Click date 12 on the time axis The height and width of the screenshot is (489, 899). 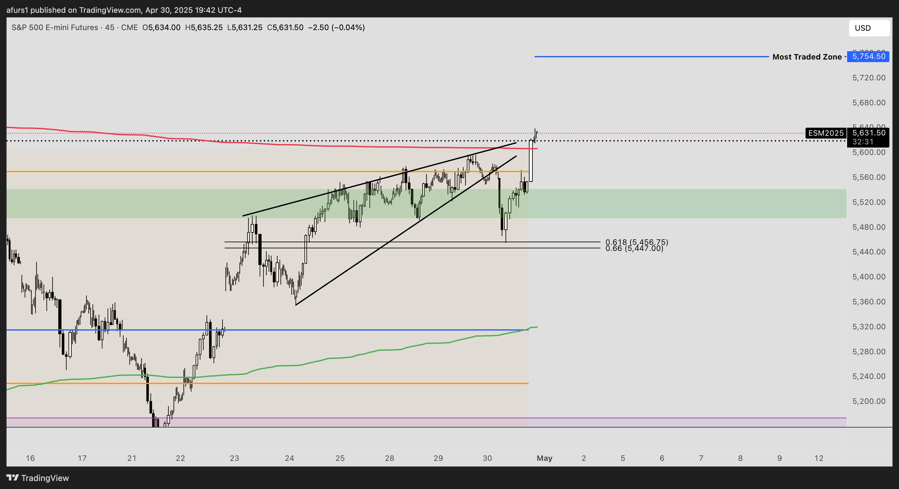tap(819, 458)
